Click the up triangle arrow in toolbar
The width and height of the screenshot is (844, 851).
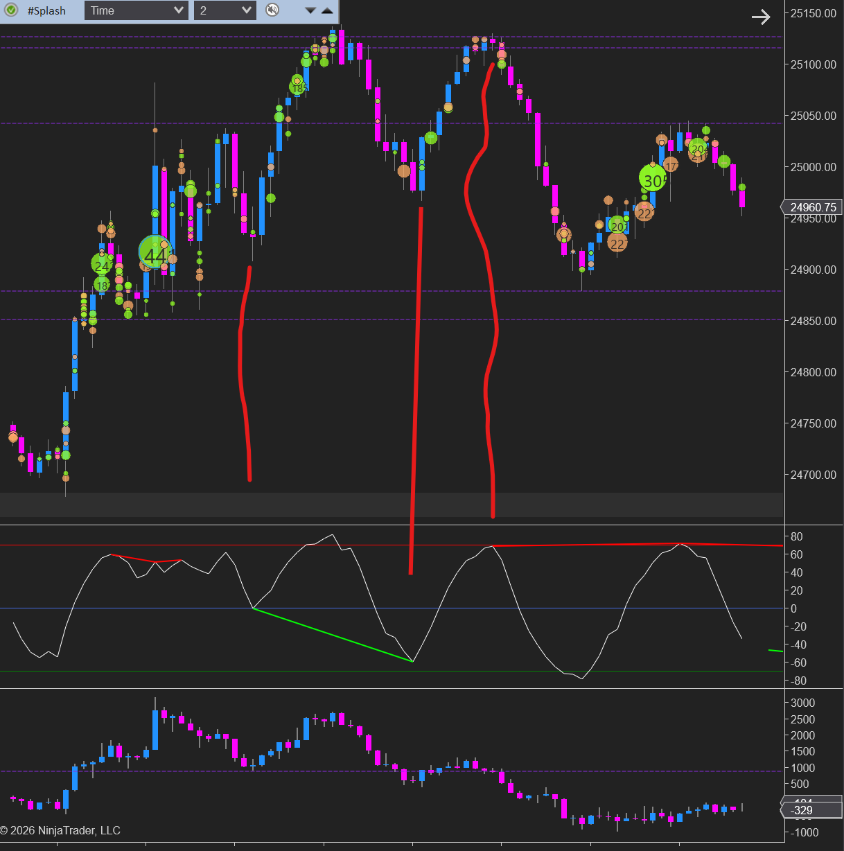coord(327,10)
